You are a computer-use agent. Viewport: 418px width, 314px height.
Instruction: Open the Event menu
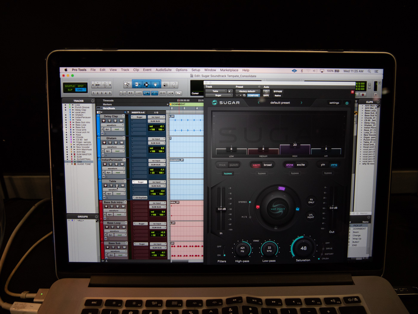pyautogui.click(x=147, y=70)
